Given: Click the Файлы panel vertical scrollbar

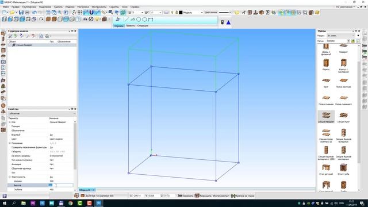Looking at the screenshot, I should [359, 113].
